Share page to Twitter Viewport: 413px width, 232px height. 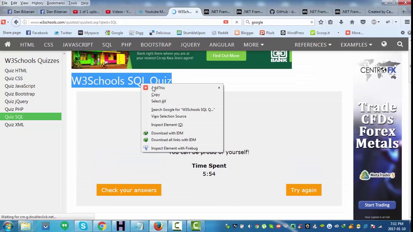point(63,33)
